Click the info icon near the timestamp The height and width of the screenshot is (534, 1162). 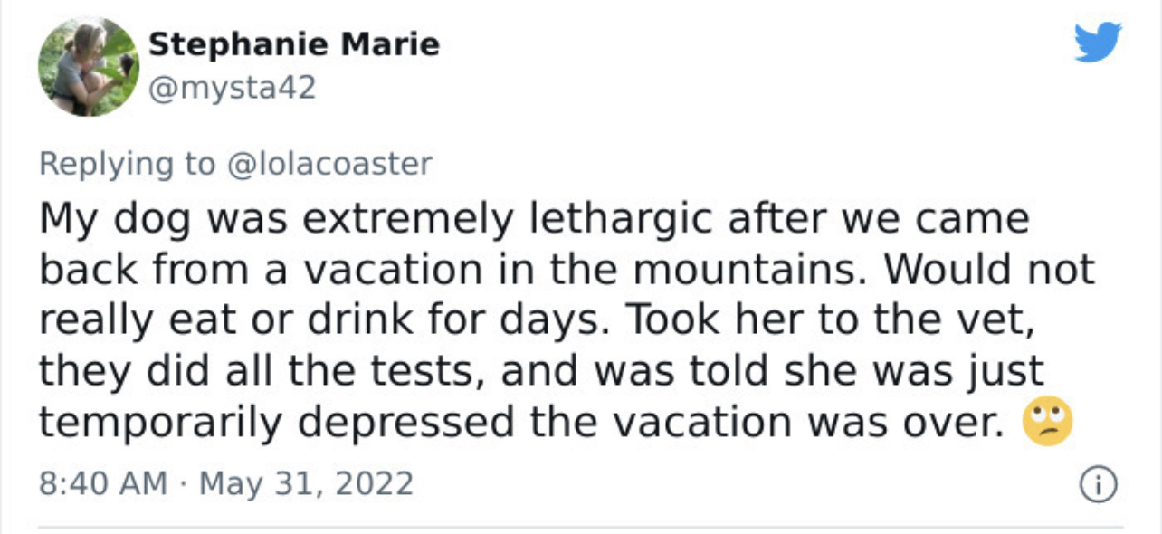click(x=1099, y=484)
